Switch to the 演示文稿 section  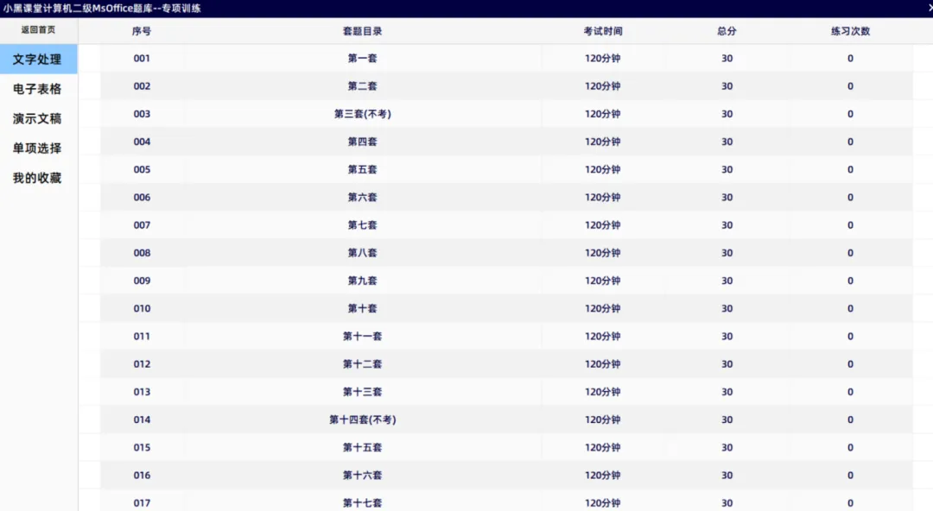37,118
